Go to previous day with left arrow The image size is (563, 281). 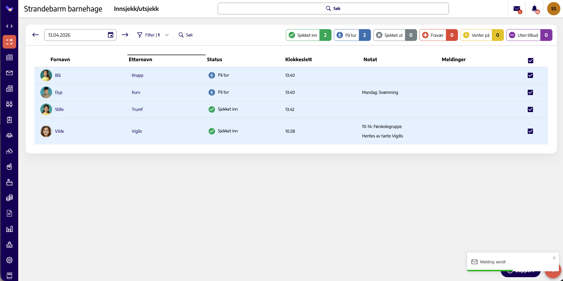point(36,35)
